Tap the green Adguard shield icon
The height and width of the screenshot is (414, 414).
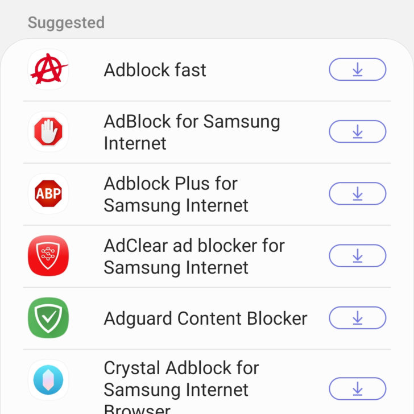pos(48,318)
